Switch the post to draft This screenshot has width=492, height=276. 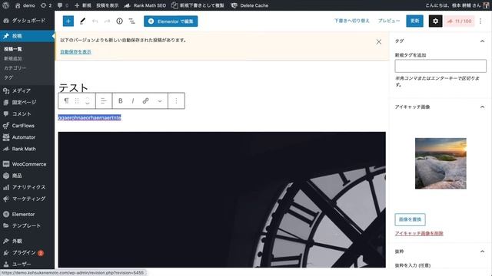(352, 21)
